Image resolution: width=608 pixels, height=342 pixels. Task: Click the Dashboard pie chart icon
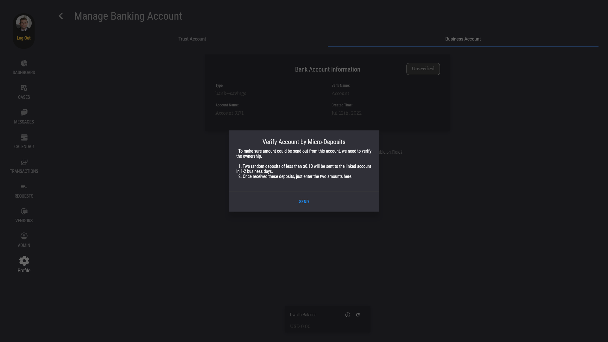tap(24, 63)
